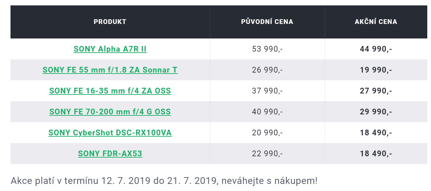Image resolution: width=431 pixels, height=191 pixels.
Task: Visit the SONY FE 70-200 mm f/4 G OSS link
Action: [110, 112]
